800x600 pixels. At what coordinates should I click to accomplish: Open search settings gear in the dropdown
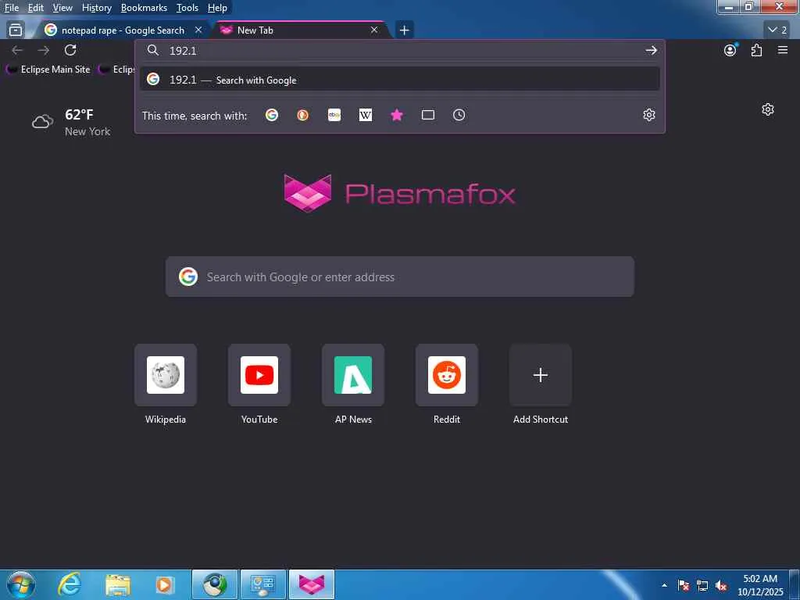point(649,115)
